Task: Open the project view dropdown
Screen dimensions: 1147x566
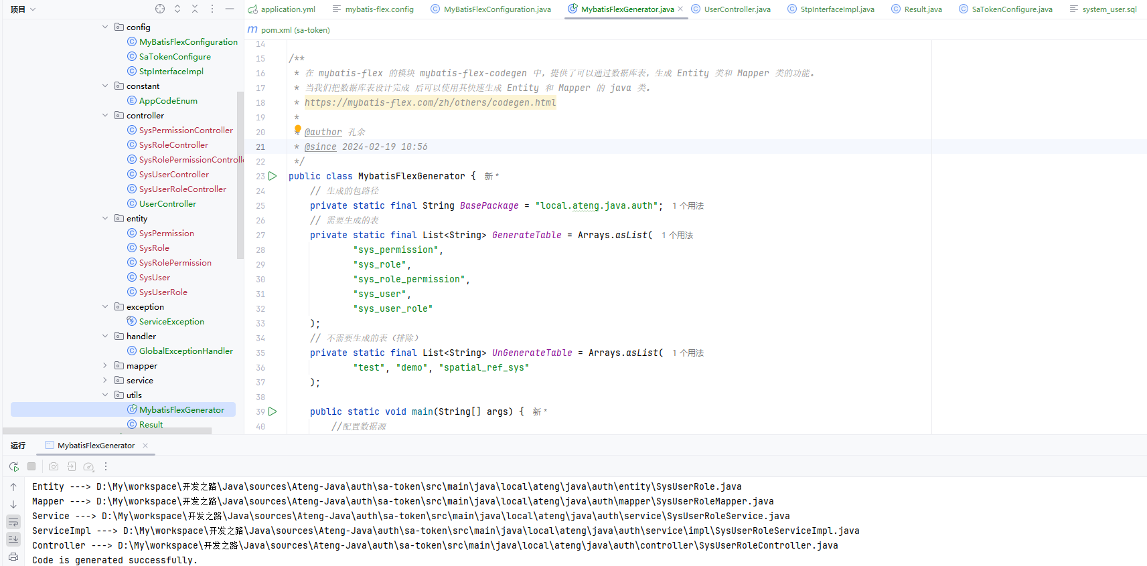Action: (x=23, y=9)
